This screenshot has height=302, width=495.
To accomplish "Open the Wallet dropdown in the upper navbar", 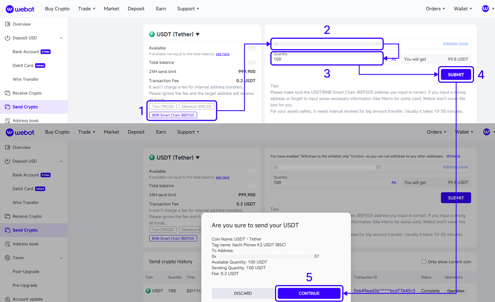I will 463,9.
